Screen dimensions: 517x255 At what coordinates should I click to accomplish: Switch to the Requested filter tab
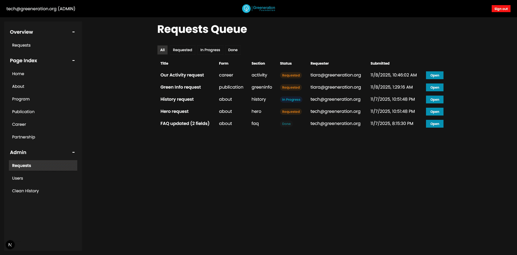tap(182, 50)
